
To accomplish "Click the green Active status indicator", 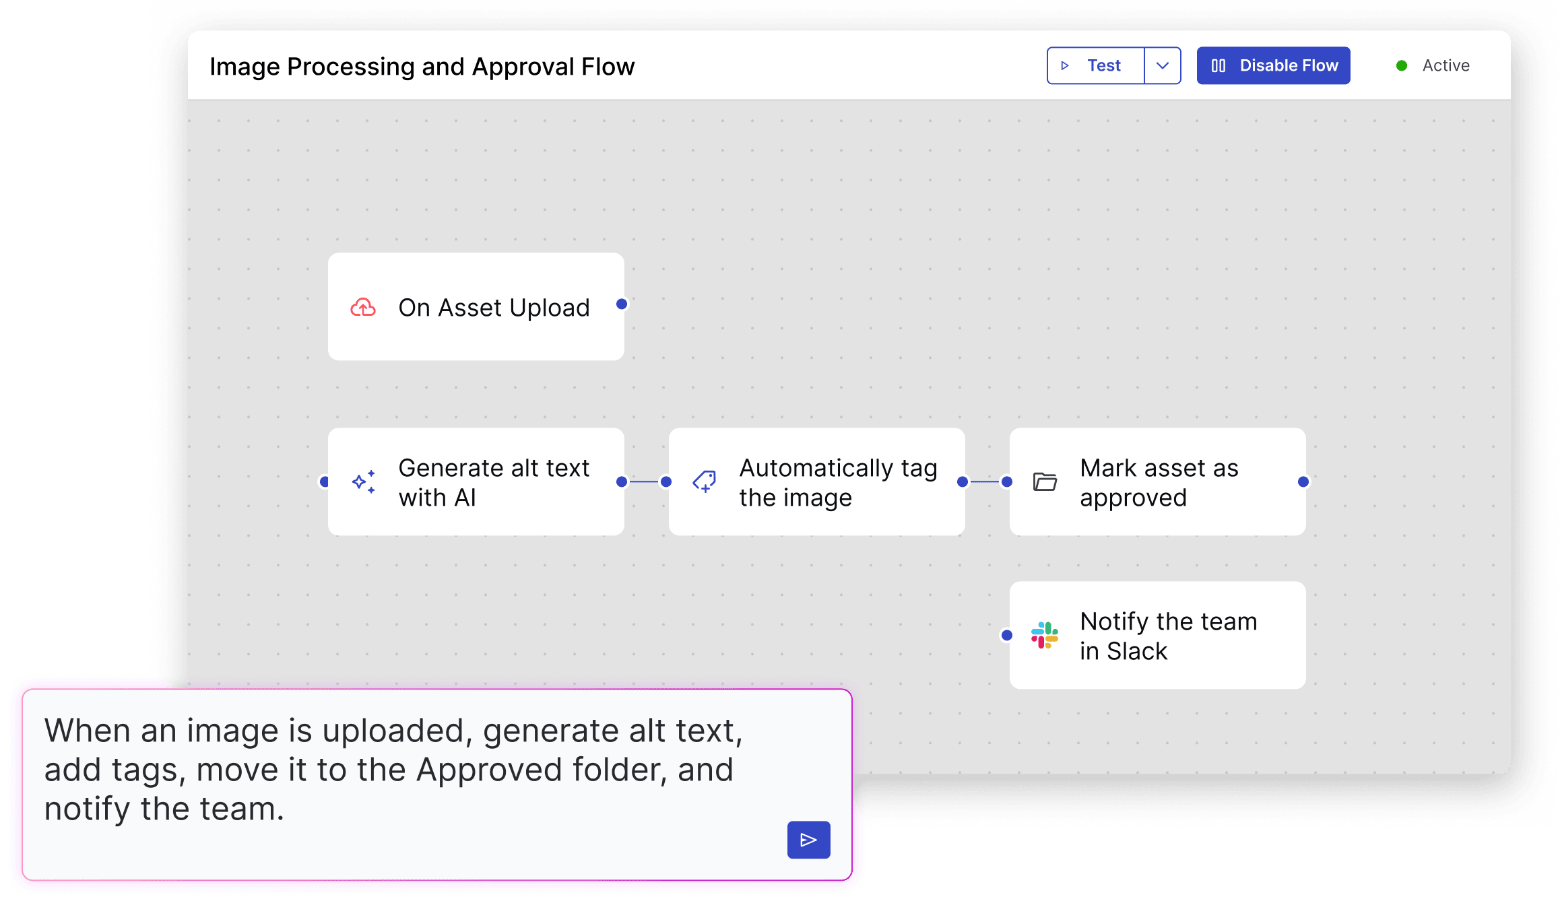I will (x=1402, y=66).
